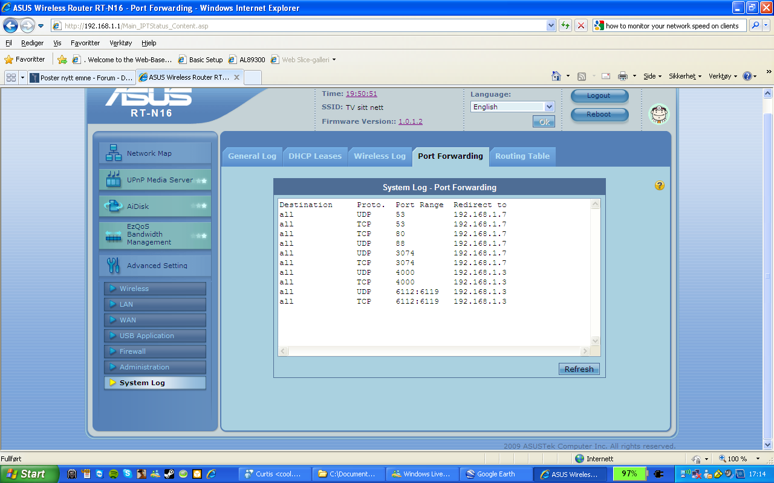Click the Print icon

(622, 76)
